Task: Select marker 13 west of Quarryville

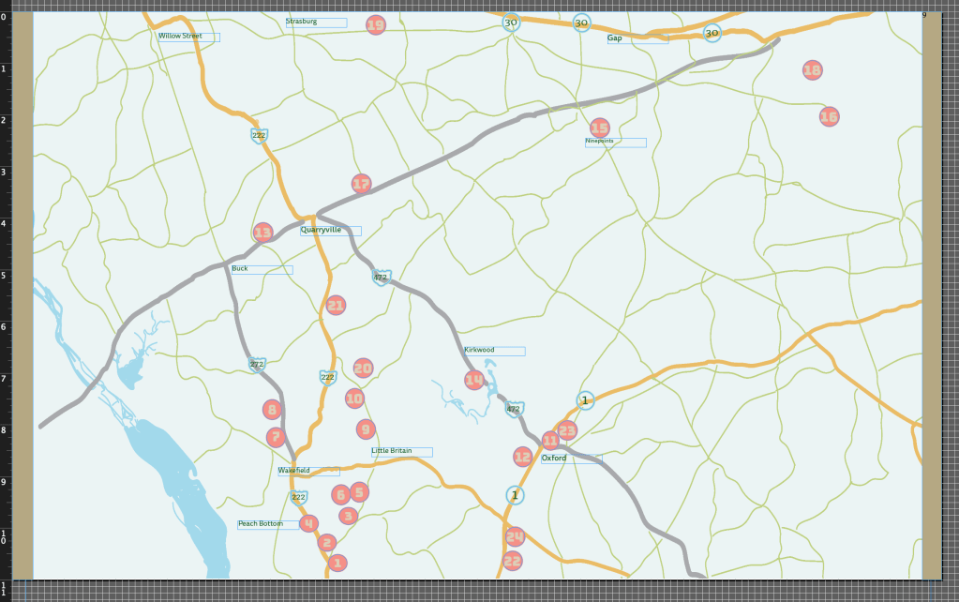Action: pos(262,233)
